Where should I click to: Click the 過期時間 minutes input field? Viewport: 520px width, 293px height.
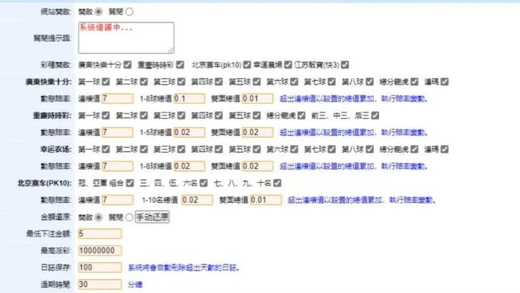99,284
